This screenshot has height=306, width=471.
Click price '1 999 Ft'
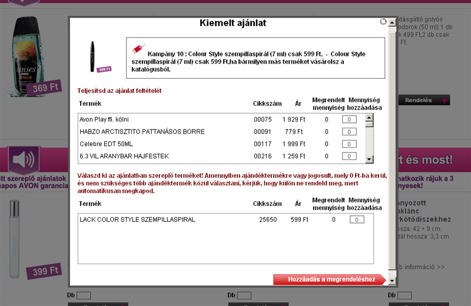point(293,144)
